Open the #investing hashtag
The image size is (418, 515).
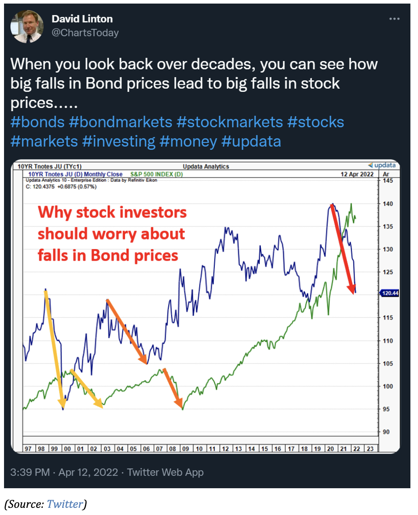pos(119,142)
